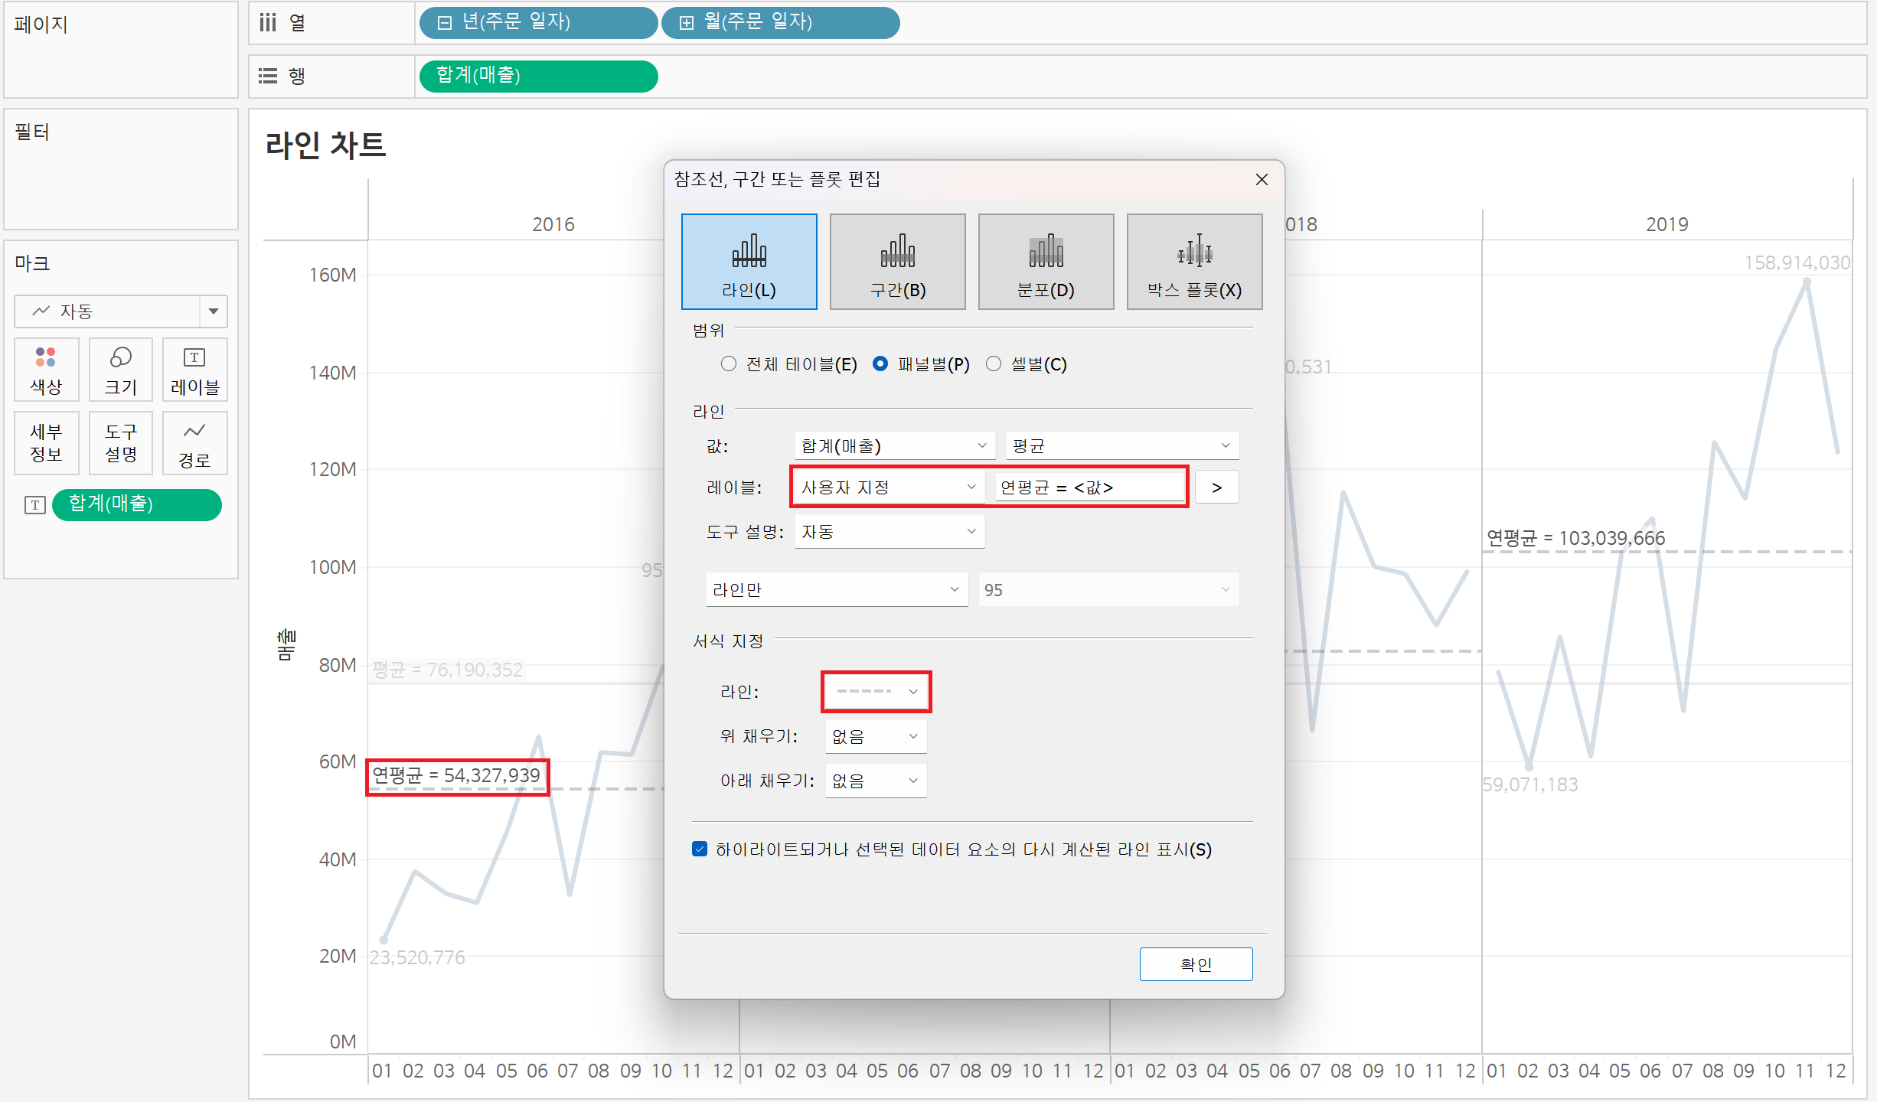Screen dimensions: 1877x1102
Task: Open the 위 채우기 fill color dropdown
Action: click(875, 736)
